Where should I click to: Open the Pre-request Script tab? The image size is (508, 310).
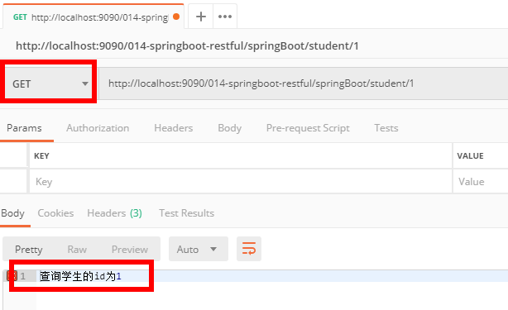pyautogui.click(x=308, y=128)
